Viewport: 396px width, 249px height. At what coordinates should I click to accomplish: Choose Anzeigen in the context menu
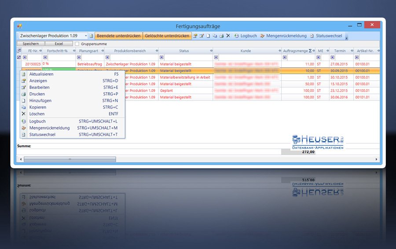pos(73,81)
